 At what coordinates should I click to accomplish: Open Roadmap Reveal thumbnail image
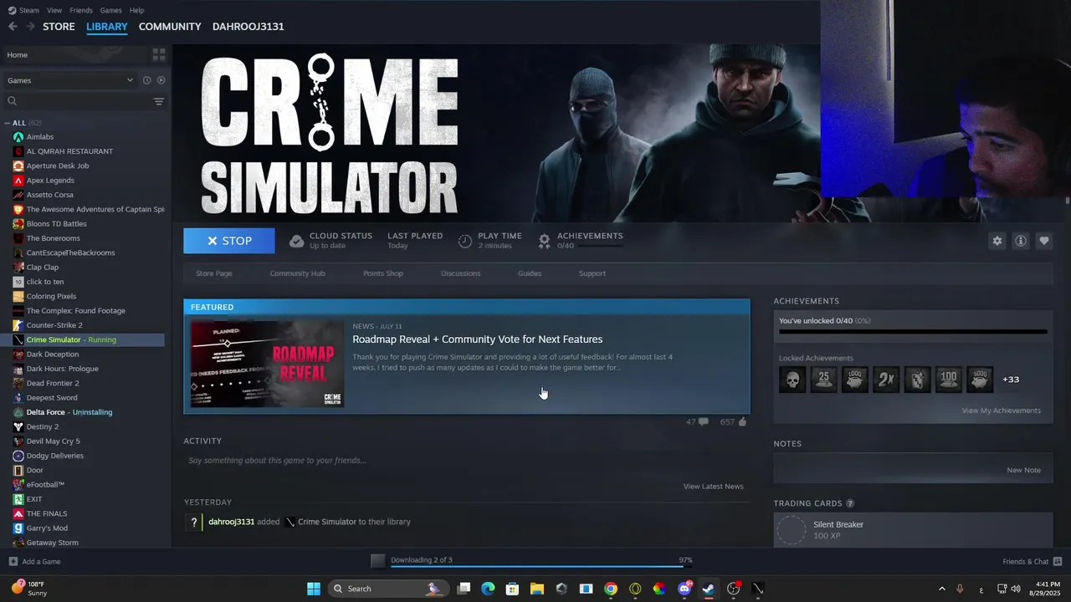[267, 364]
